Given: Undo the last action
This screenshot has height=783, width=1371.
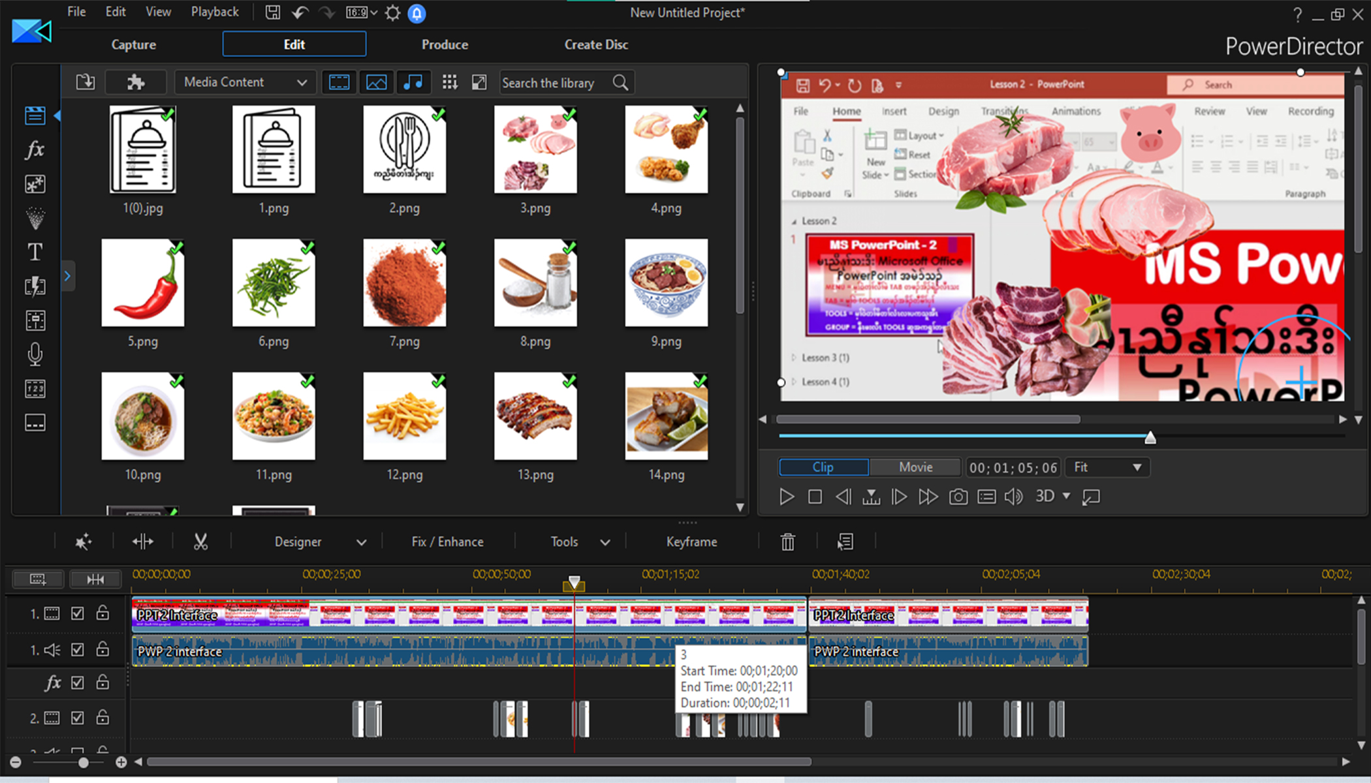Looking at the screenshot, I should 300,12.
